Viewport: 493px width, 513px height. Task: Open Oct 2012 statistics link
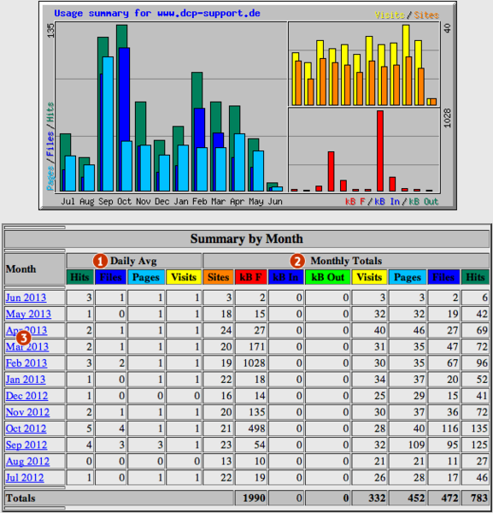(26, 428)
